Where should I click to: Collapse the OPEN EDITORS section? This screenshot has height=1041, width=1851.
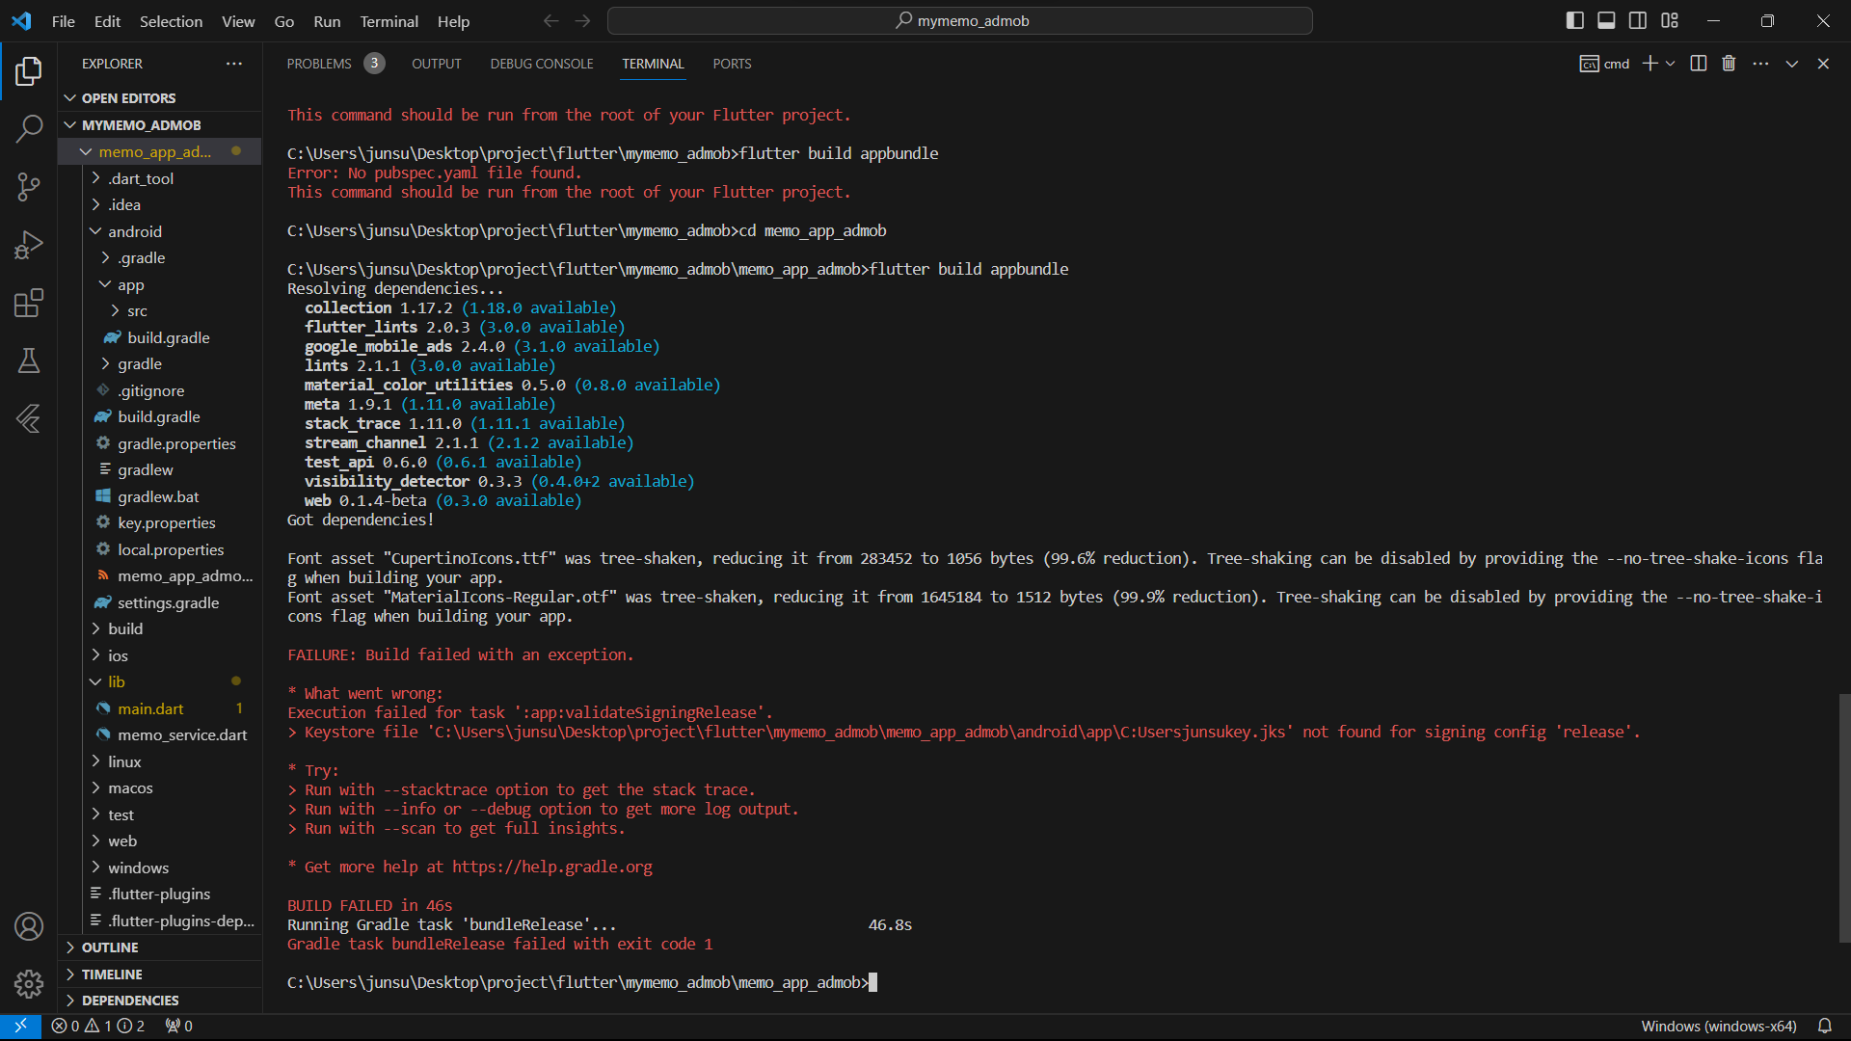tap(160, 98)
